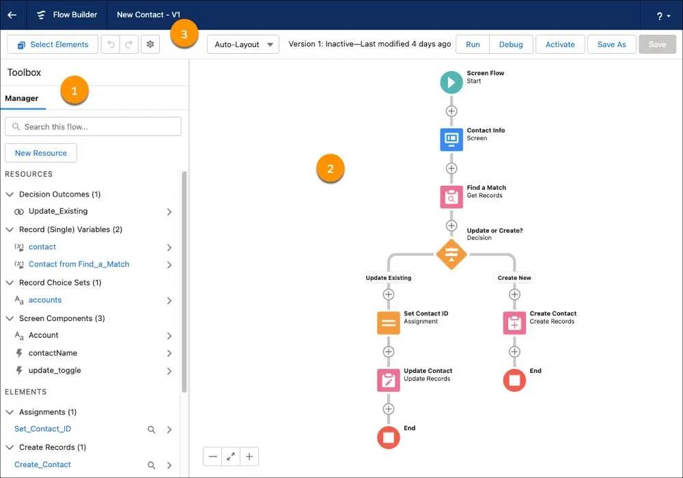
Task: Select the Update or Create decision diamond
Action: (451, 253)
